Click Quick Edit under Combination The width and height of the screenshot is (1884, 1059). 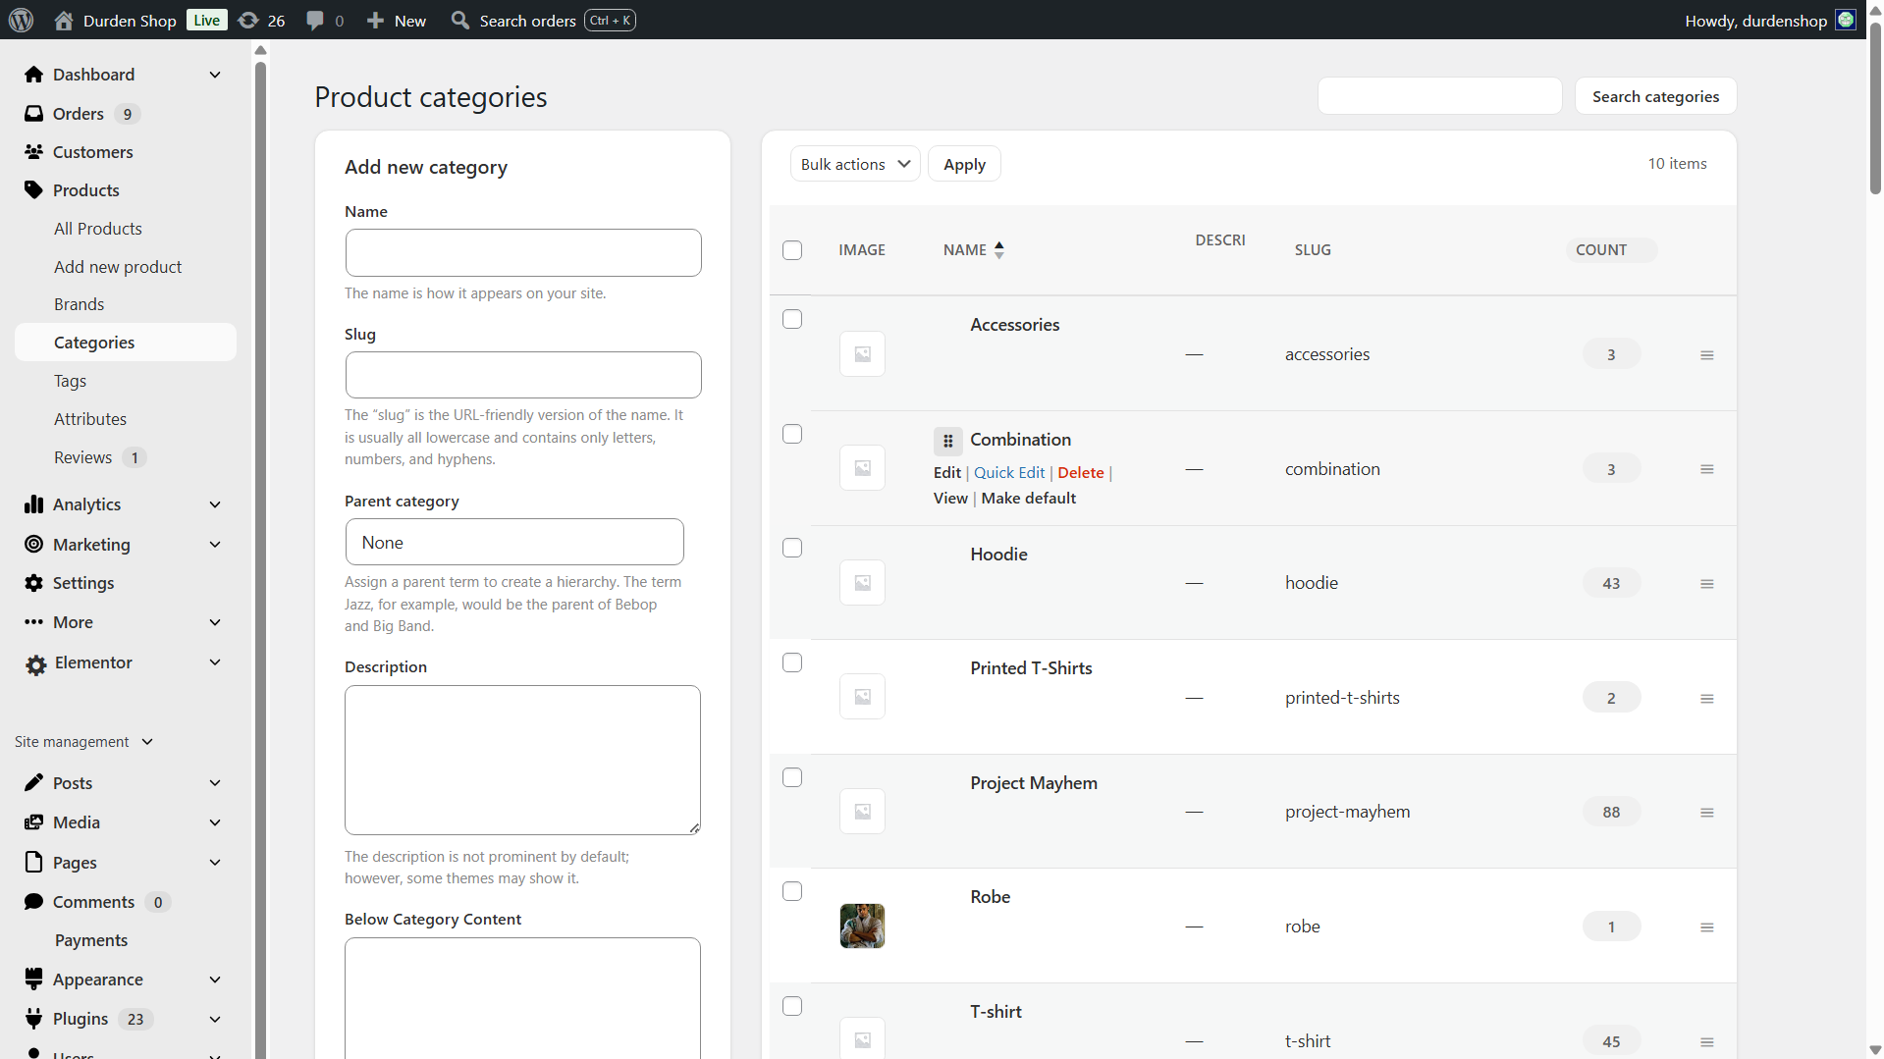(1009, 472)
